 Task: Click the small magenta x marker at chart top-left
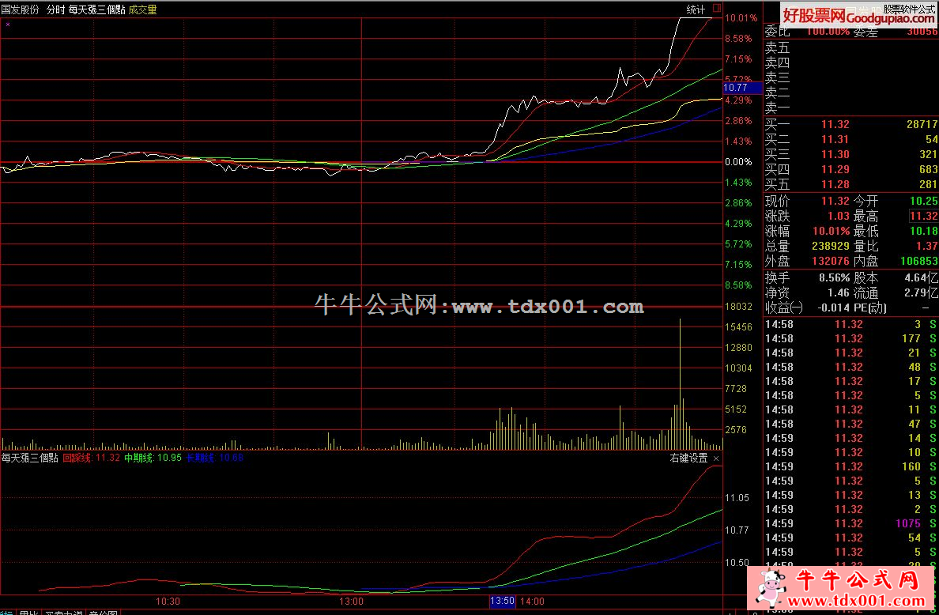coord(8,25)
